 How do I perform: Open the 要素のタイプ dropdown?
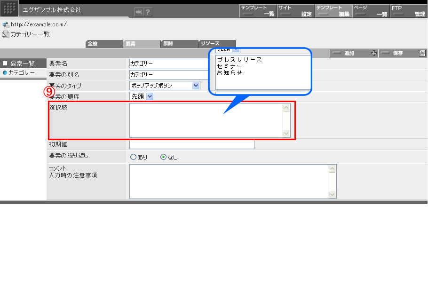point(196,86)
